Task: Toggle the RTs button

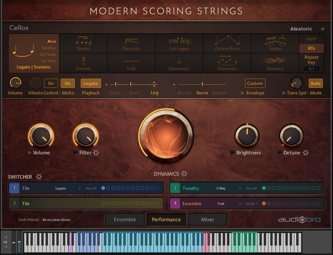Action: pyautogui.click(x=311, y=48)
